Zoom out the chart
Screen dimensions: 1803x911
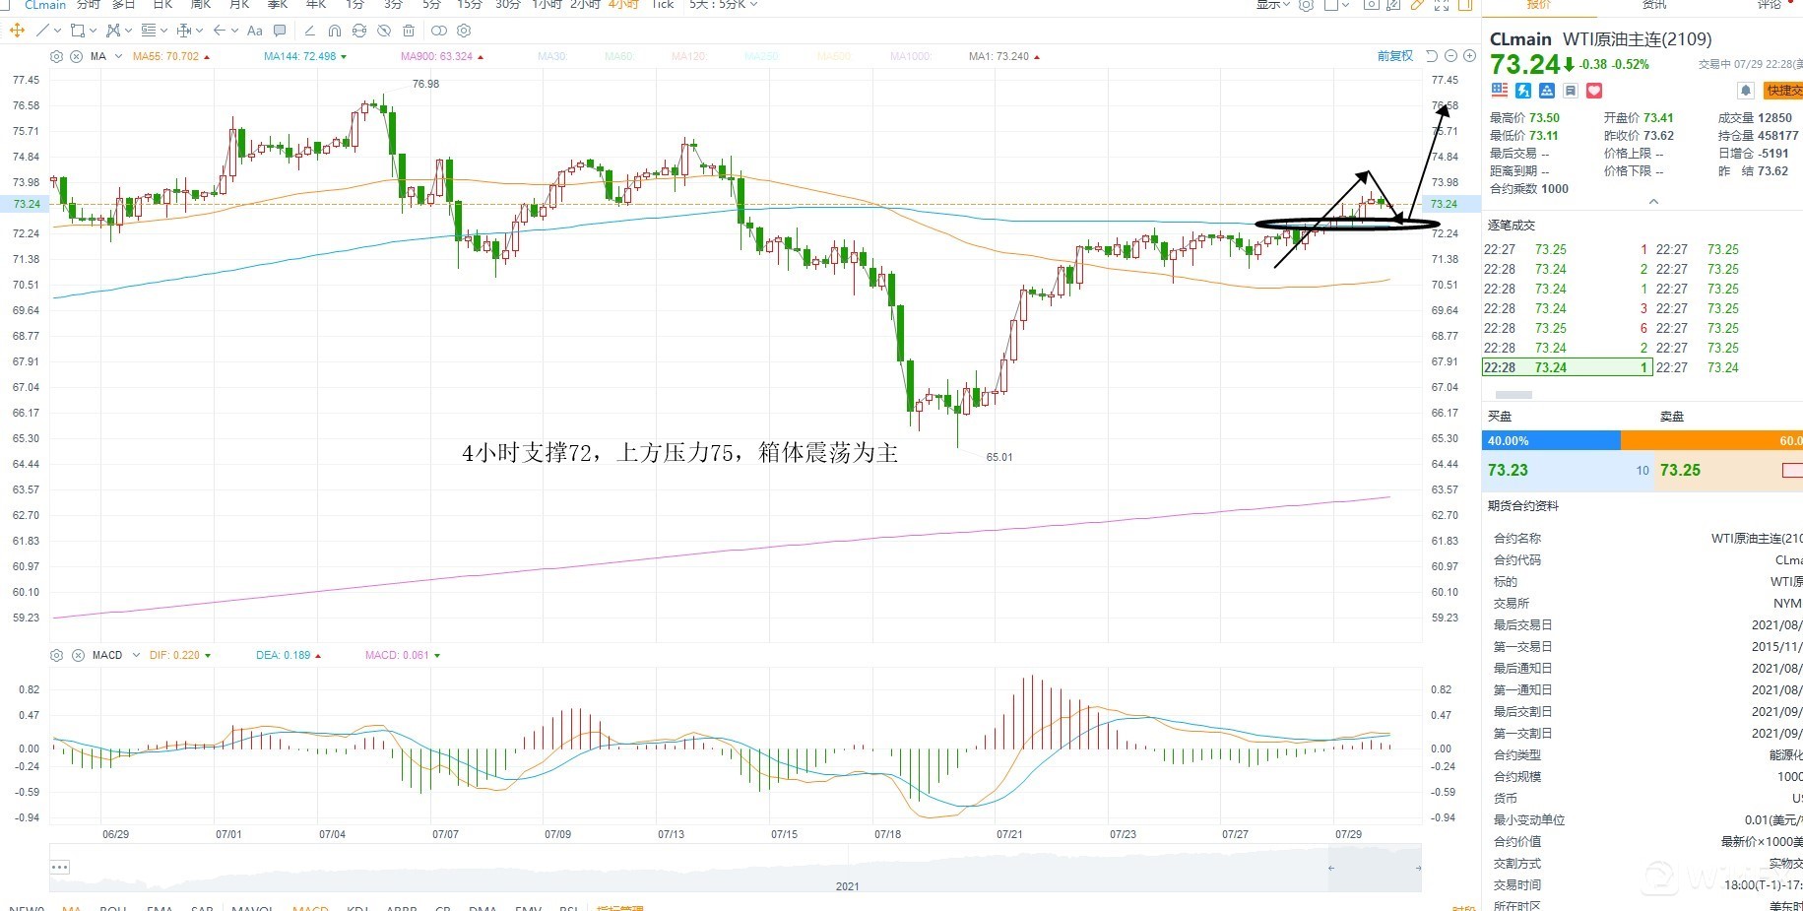point(1450,56)
